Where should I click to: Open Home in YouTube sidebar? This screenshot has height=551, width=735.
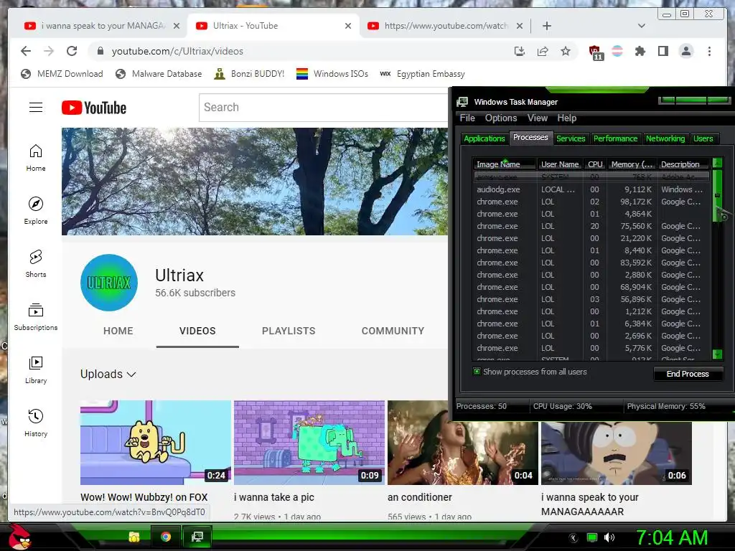point(36,158)
